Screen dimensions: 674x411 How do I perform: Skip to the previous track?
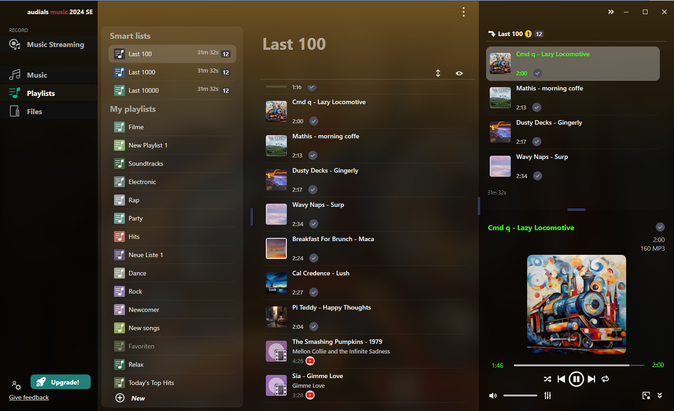click(561, 379)
